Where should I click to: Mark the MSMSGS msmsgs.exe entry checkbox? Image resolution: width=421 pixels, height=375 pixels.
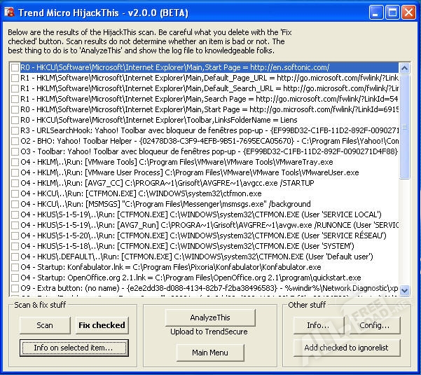pos(15,204)
